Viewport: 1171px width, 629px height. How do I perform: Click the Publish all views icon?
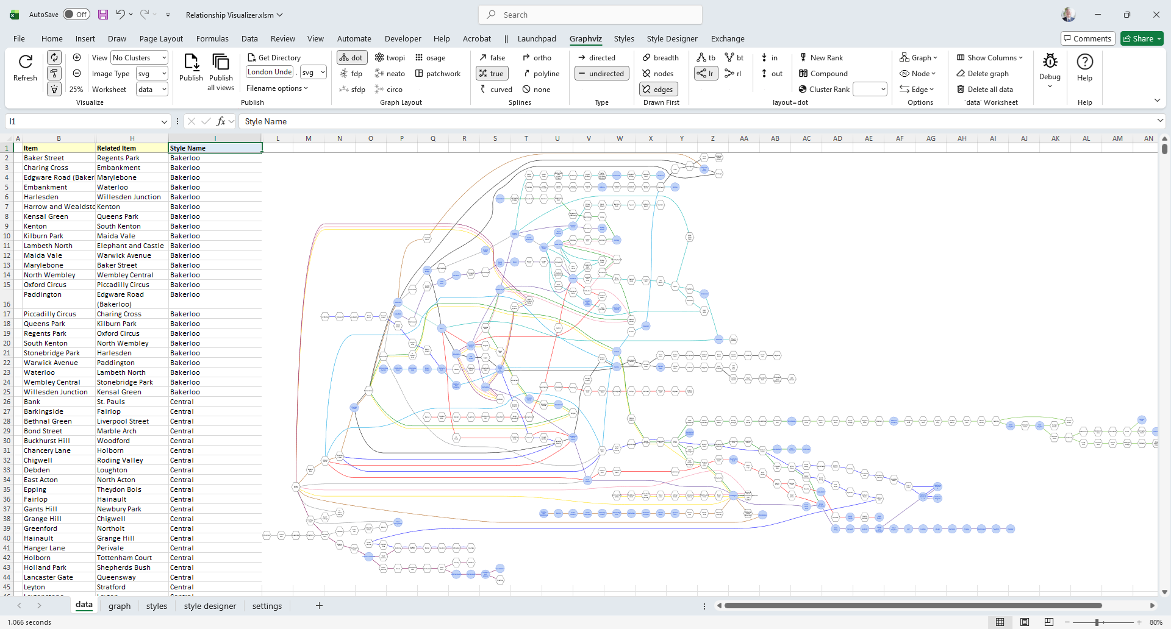[220, 62]
